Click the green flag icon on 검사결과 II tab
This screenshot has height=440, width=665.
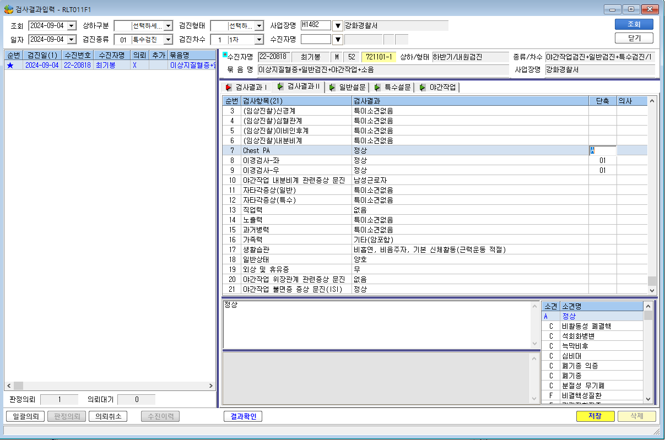pos(280,87)
